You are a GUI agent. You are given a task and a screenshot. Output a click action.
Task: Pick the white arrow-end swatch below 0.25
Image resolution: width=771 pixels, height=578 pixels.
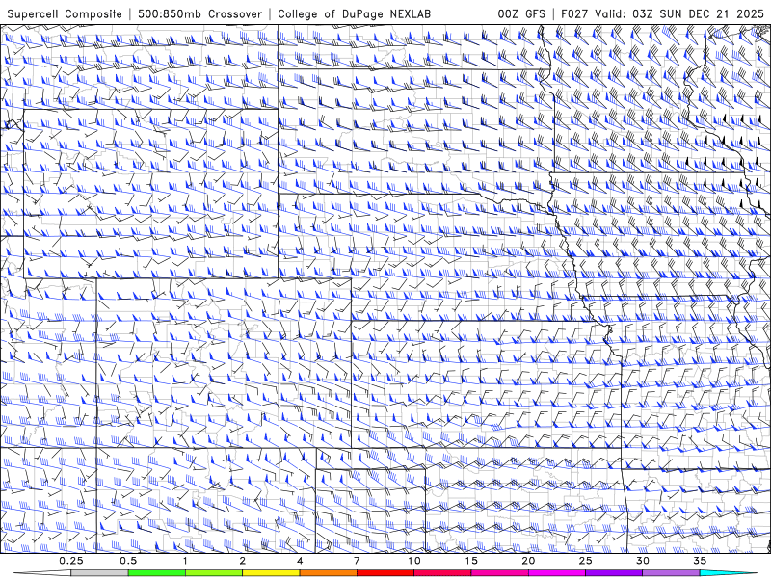pos(44,573)
